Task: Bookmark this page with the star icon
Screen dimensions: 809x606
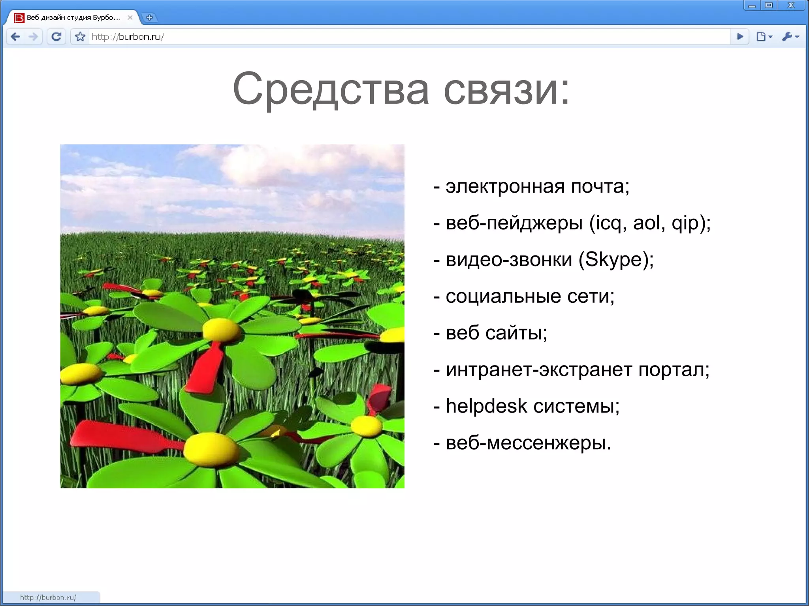Action: (80, 37)
